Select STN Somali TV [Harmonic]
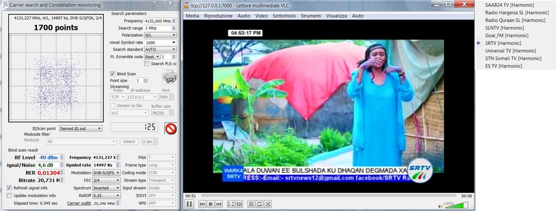This screenshot has height=211, width=556. 513,58
